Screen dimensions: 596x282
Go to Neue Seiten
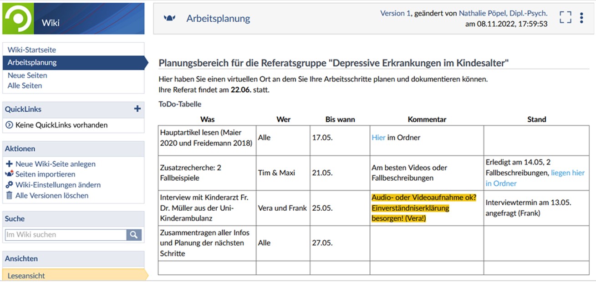[27, 75]
